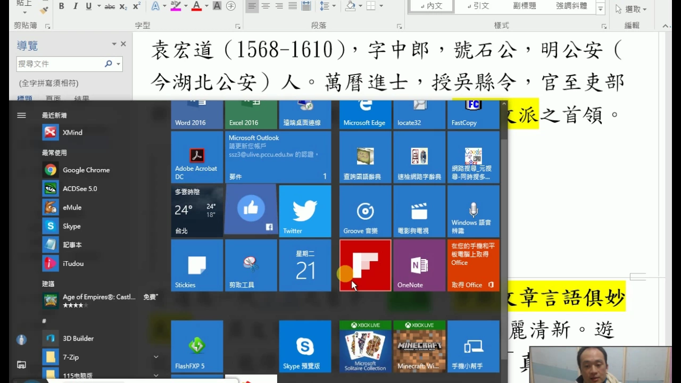This screenshot has width=681, height=383.
Task: Click the navigation pane search field
Action: click(60, 64)
